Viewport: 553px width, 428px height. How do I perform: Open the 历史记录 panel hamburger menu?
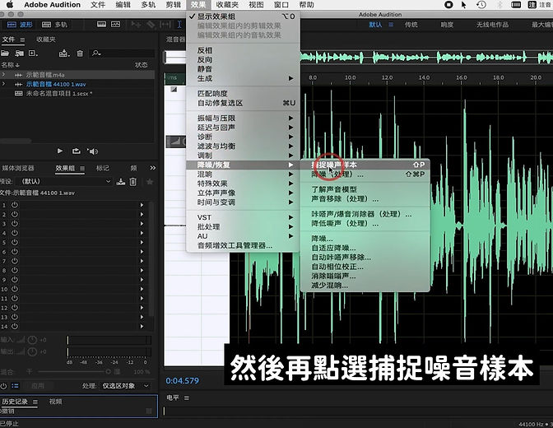click(x=35, y=402)
